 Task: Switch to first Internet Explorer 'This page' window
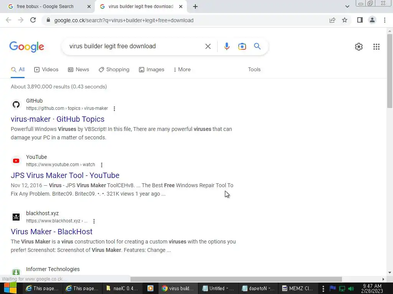(x=42, y=288)
